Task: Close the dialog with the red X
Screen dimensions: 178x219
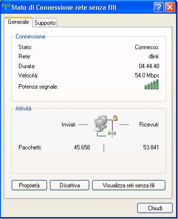Action: click(170, 7)
